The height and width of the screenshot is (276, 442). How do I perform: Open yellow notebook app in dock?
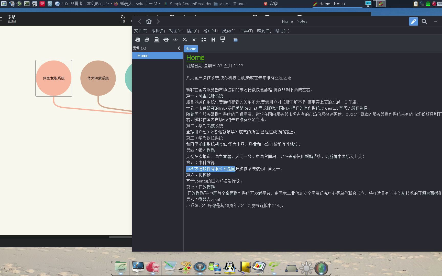[245, 268]
